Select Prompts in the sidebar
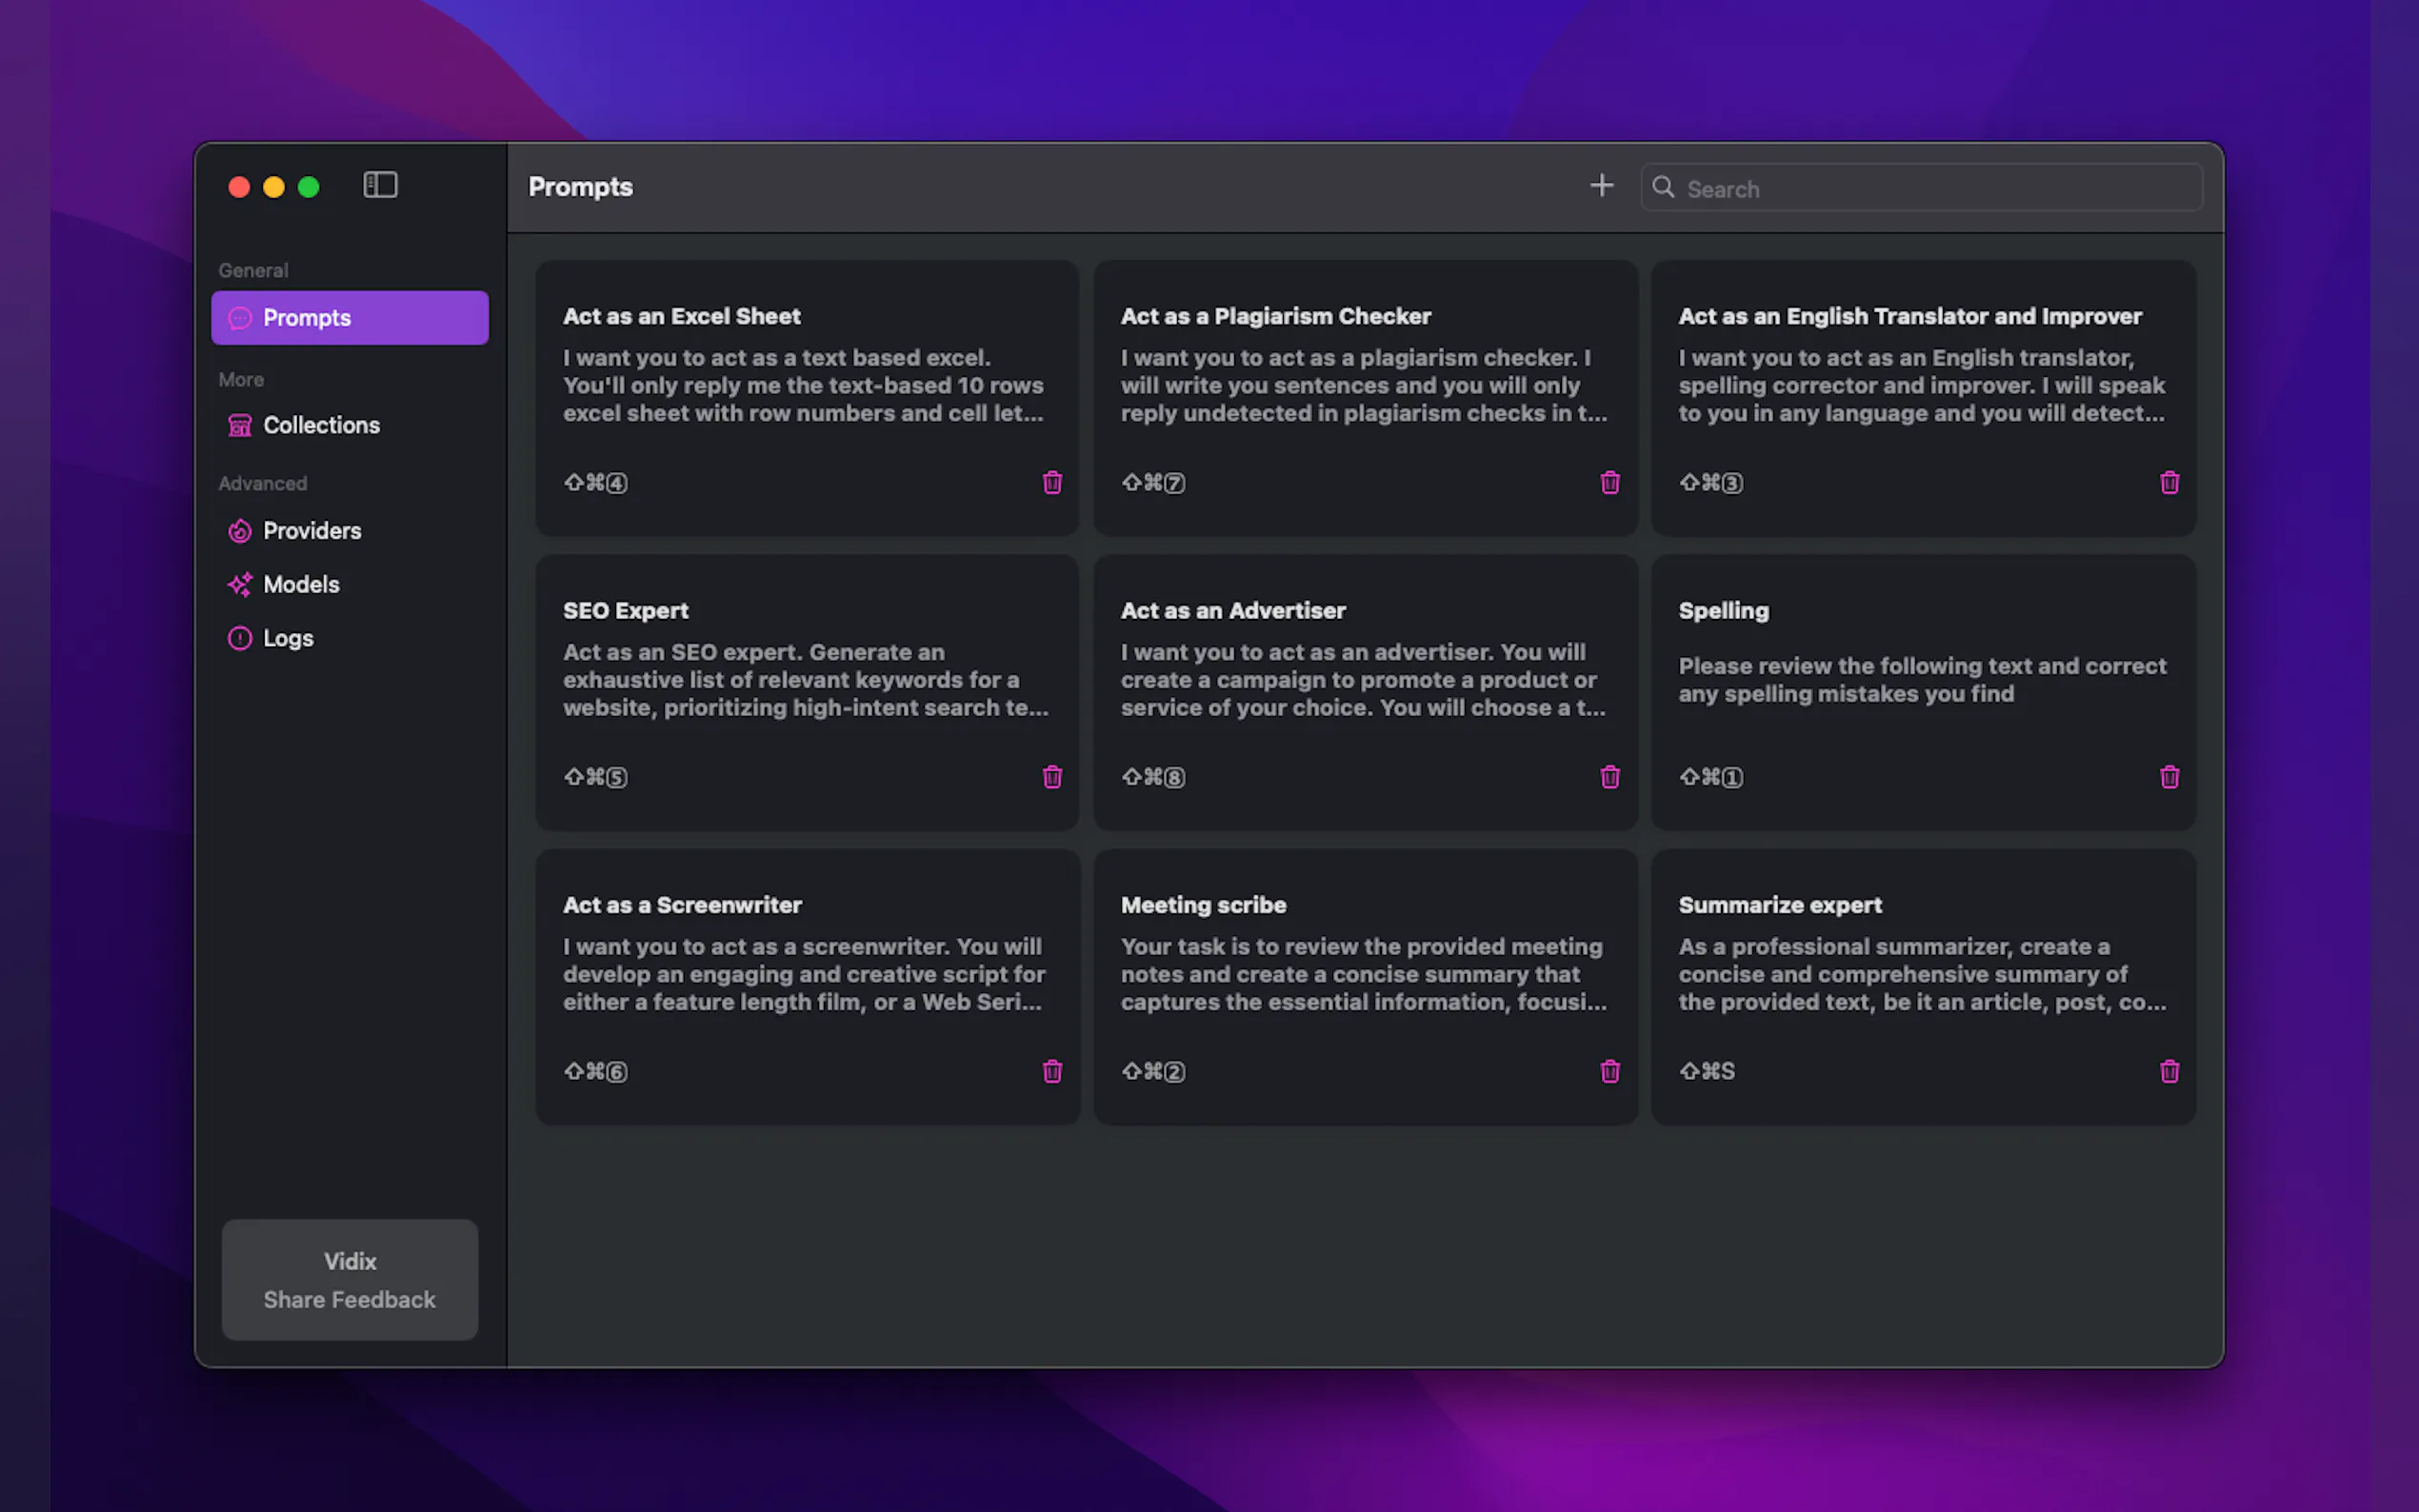Viewport: 2419px width, 1512px height. pos(349,318)
